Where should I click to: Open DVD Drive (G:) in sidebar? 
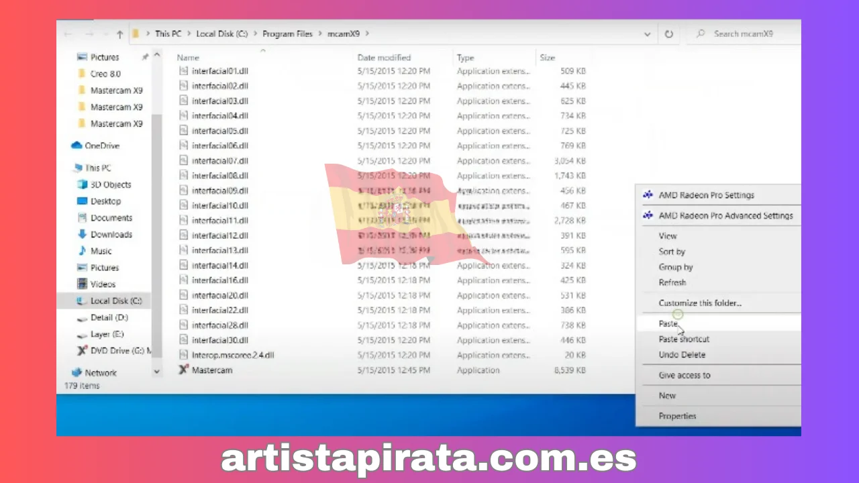pos(114,350)
